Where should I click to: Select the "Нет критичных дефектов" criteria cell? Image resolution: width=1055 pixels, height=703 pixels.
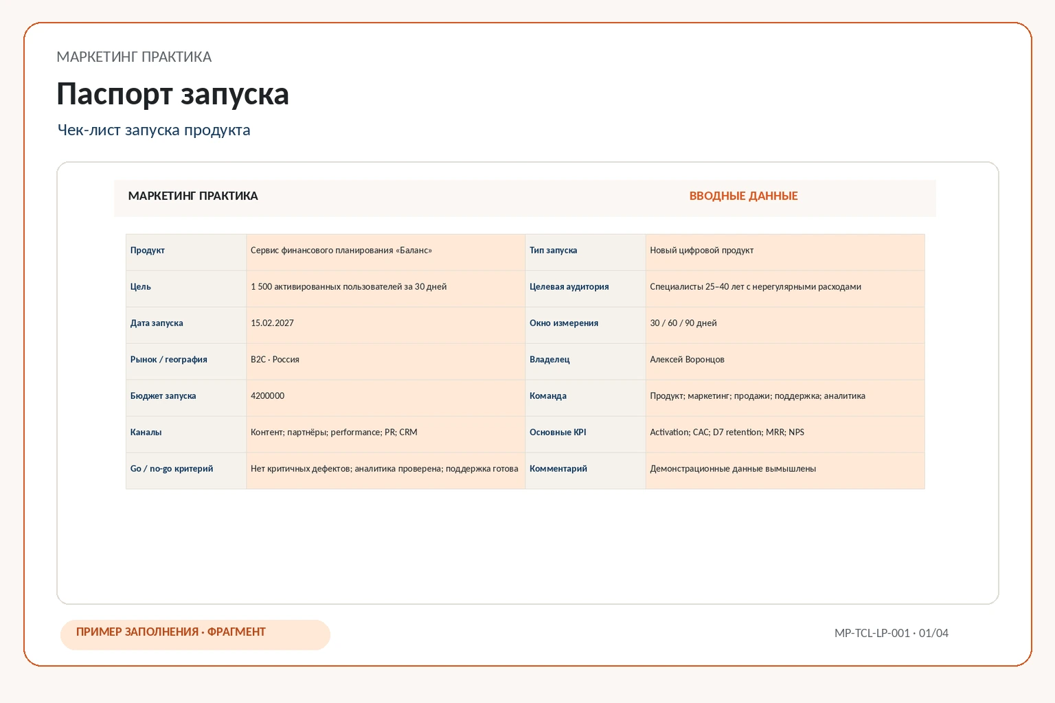point(386,470)
